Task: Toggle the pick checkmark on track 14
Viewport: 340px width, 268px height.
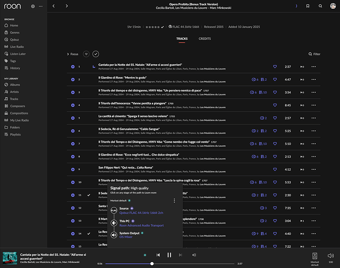Action: 89,234
